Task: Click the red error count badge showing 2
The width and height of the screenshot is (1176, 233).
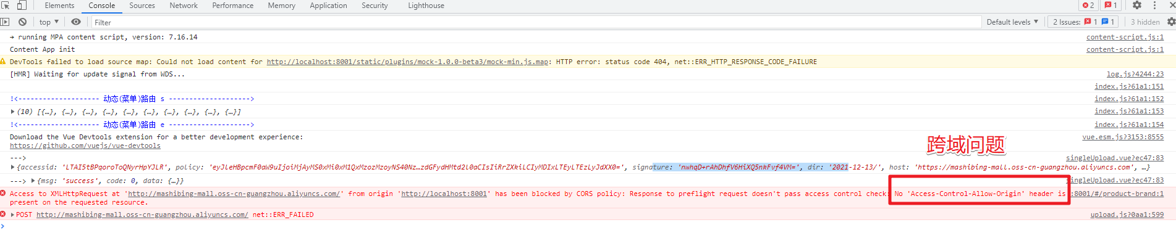Action: point(1089,5)
